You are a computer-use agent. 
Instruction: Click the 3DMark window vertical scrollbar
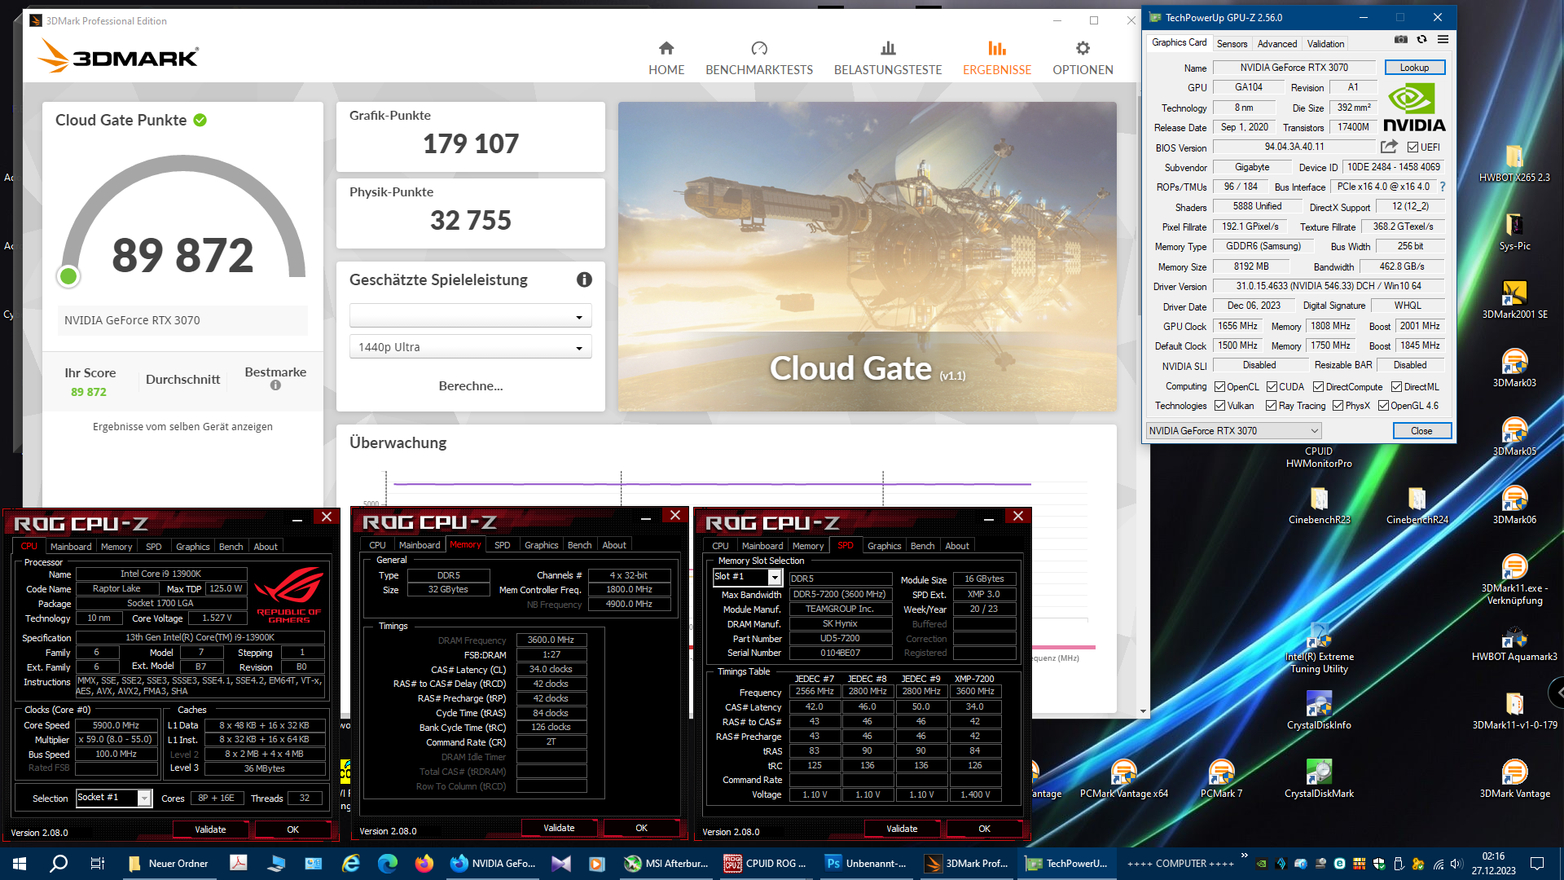coord(1143,399)
